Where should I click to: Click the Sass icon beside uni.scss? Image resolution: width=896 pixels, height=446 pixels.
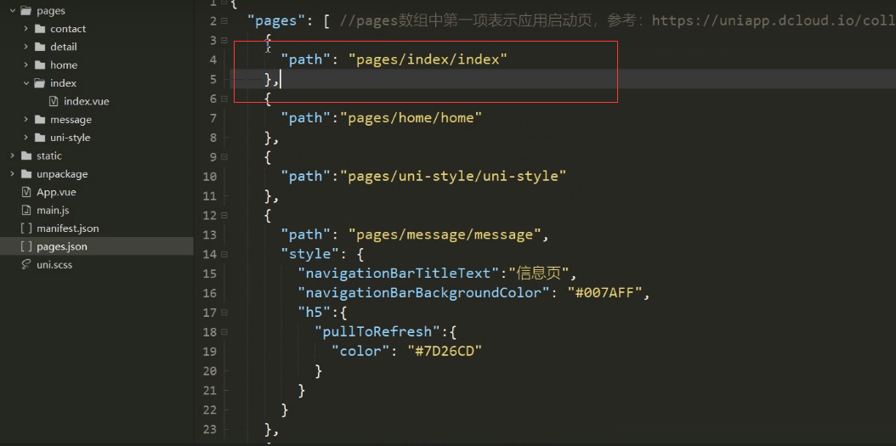26,265
